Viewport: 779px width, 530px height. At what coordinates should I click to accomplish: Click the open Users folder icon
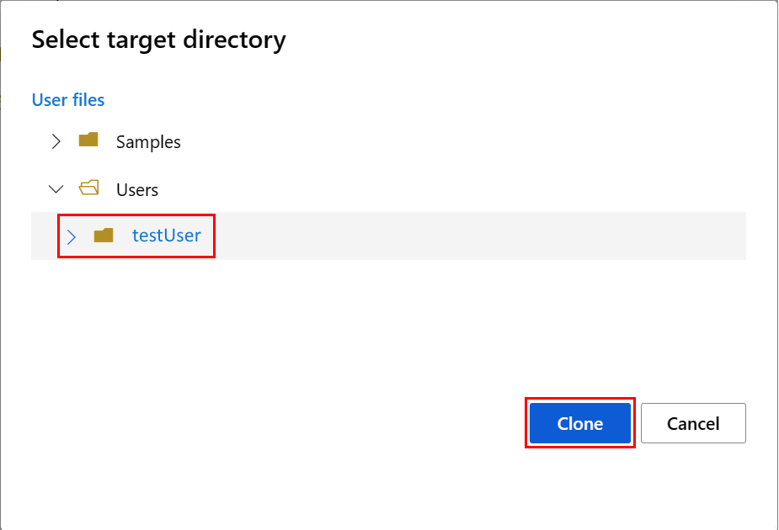(89, 188)
